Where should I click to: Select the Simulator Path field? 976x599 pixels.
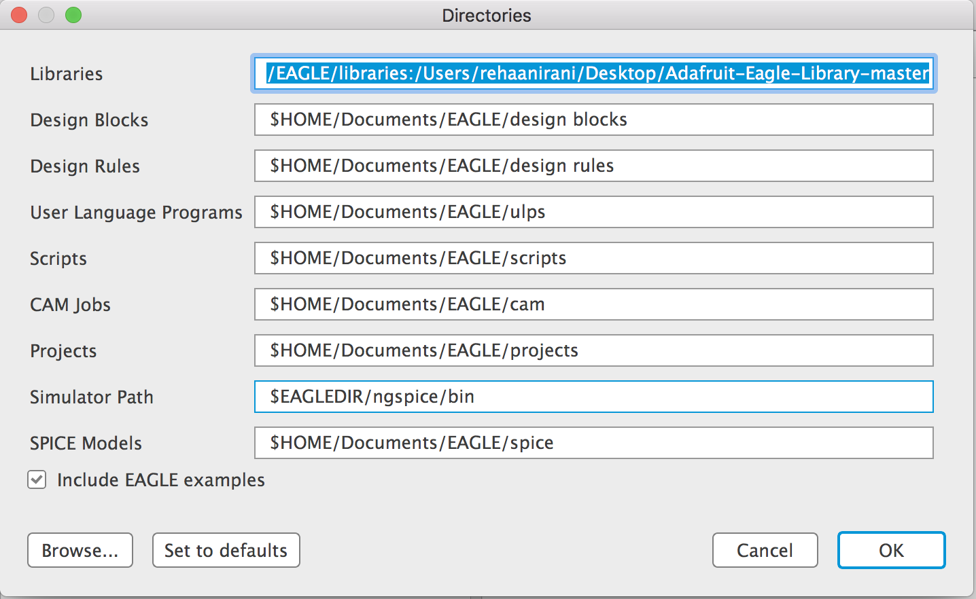tap(593, 397)
